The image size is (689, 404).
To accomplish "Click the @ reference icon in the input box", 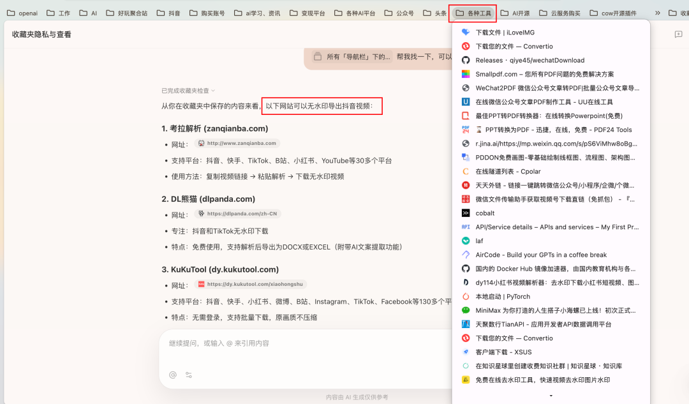I will pos(172,375).
